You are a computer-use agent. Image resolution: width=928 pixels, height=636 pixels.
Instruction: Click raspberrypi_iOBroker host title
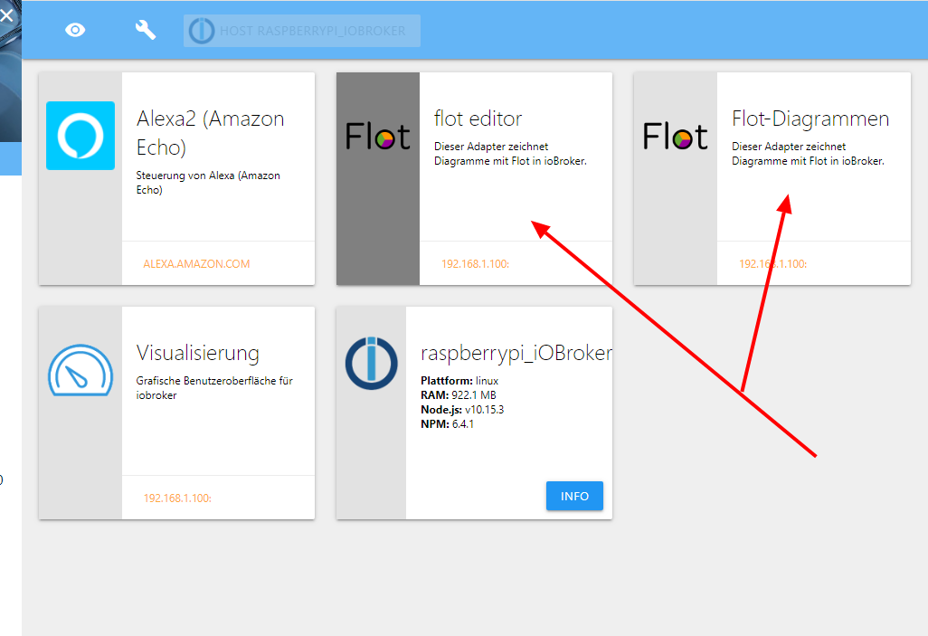516,353
